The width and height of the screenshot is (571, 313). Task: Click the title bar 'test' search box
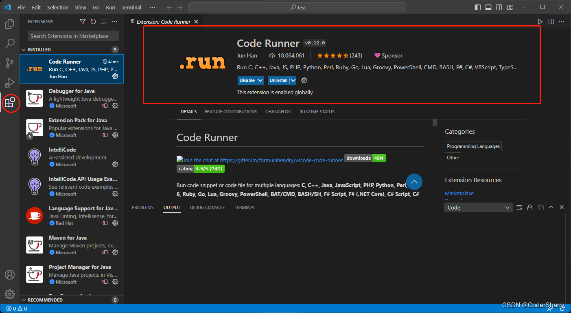(297, 7)
